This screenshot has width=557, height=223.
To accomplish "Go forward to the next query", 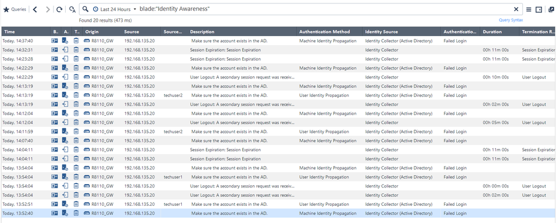I will (x=47, y=9).
